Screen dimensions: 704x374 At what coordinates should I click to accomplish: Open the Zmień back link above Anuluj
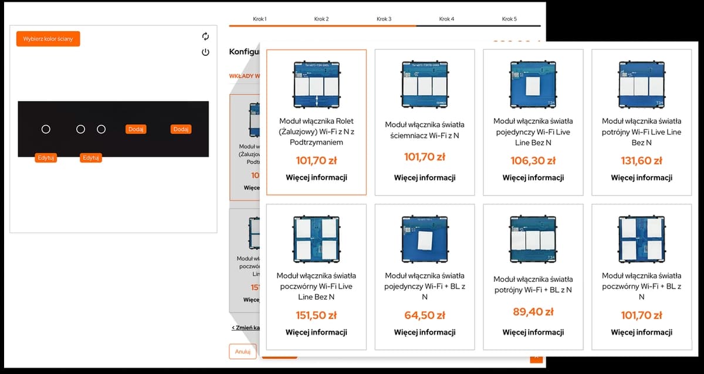tap(245, 328)
